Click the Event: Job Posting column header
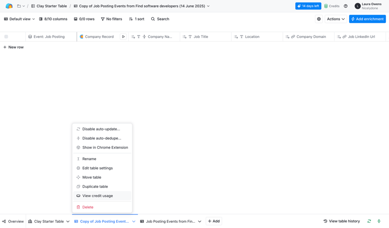 [51, 37]
